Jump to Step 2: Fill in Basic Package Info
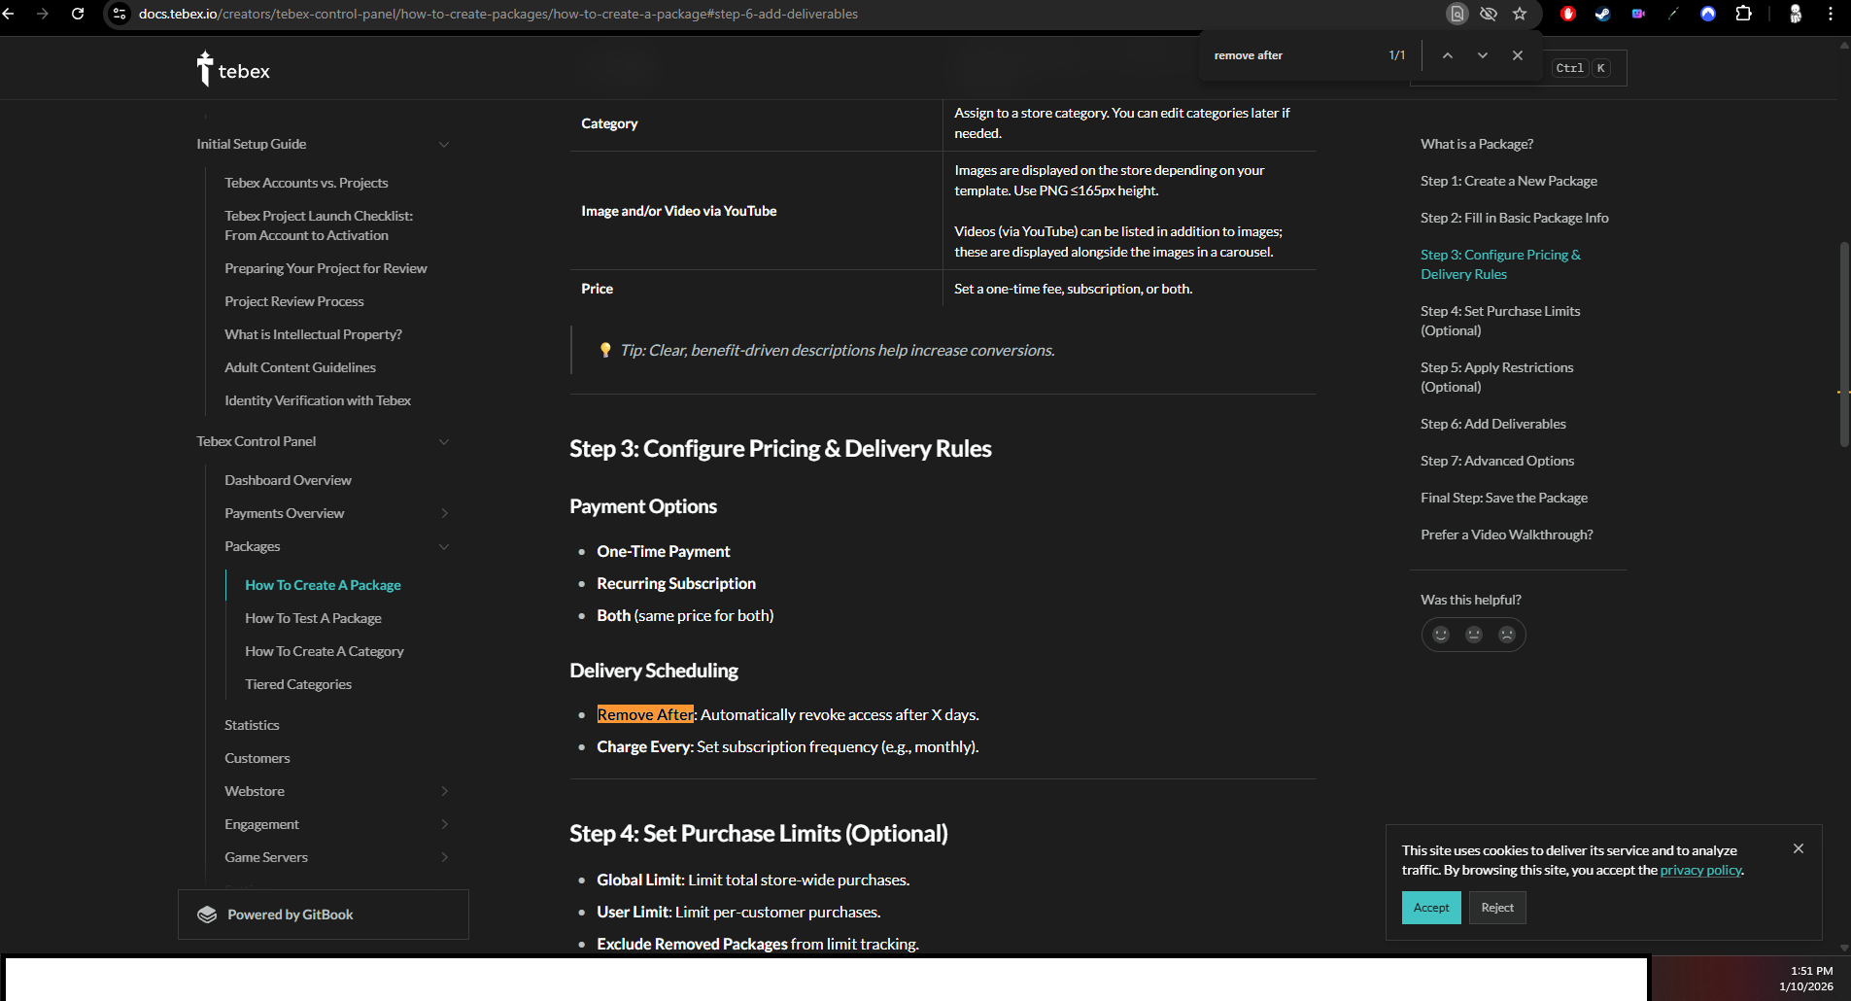 click(1515, 218)
